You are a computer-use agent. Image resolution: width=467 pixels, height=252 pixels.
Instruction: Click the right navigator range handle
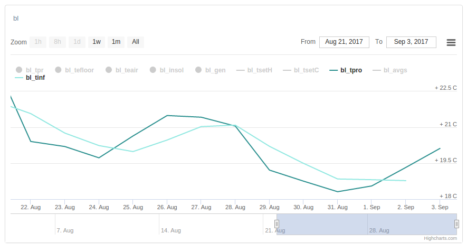pos(457,224)
